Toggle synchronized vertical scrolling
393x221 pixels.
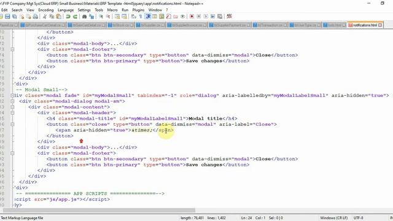(117, 17)
